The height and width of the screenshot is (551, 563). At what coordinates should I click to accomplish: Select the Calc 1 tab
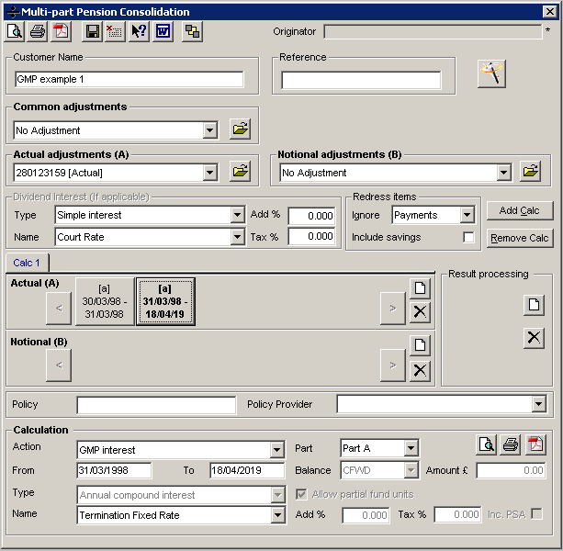point(27,263)
